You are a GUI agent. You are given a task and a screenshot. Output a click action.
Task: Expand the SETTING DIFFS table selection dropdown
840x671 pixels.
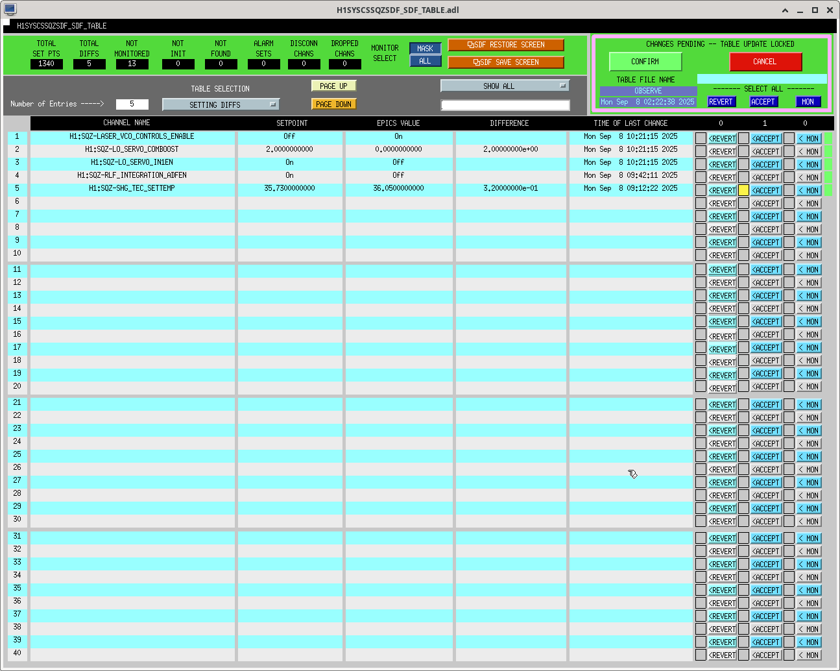tap(221, 104)
